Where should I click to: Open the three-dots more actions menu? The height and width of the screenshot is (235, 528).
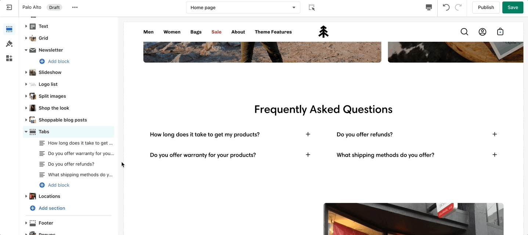point(75,7)
